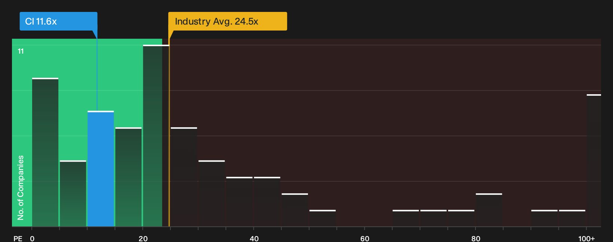
Task: Click the '40' x-axis tick label
Action: click(254, 239)
